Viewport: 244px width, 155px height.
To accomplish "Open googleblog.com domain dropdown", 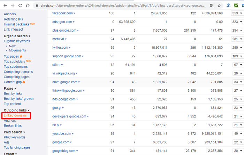I will pos(77,151).
